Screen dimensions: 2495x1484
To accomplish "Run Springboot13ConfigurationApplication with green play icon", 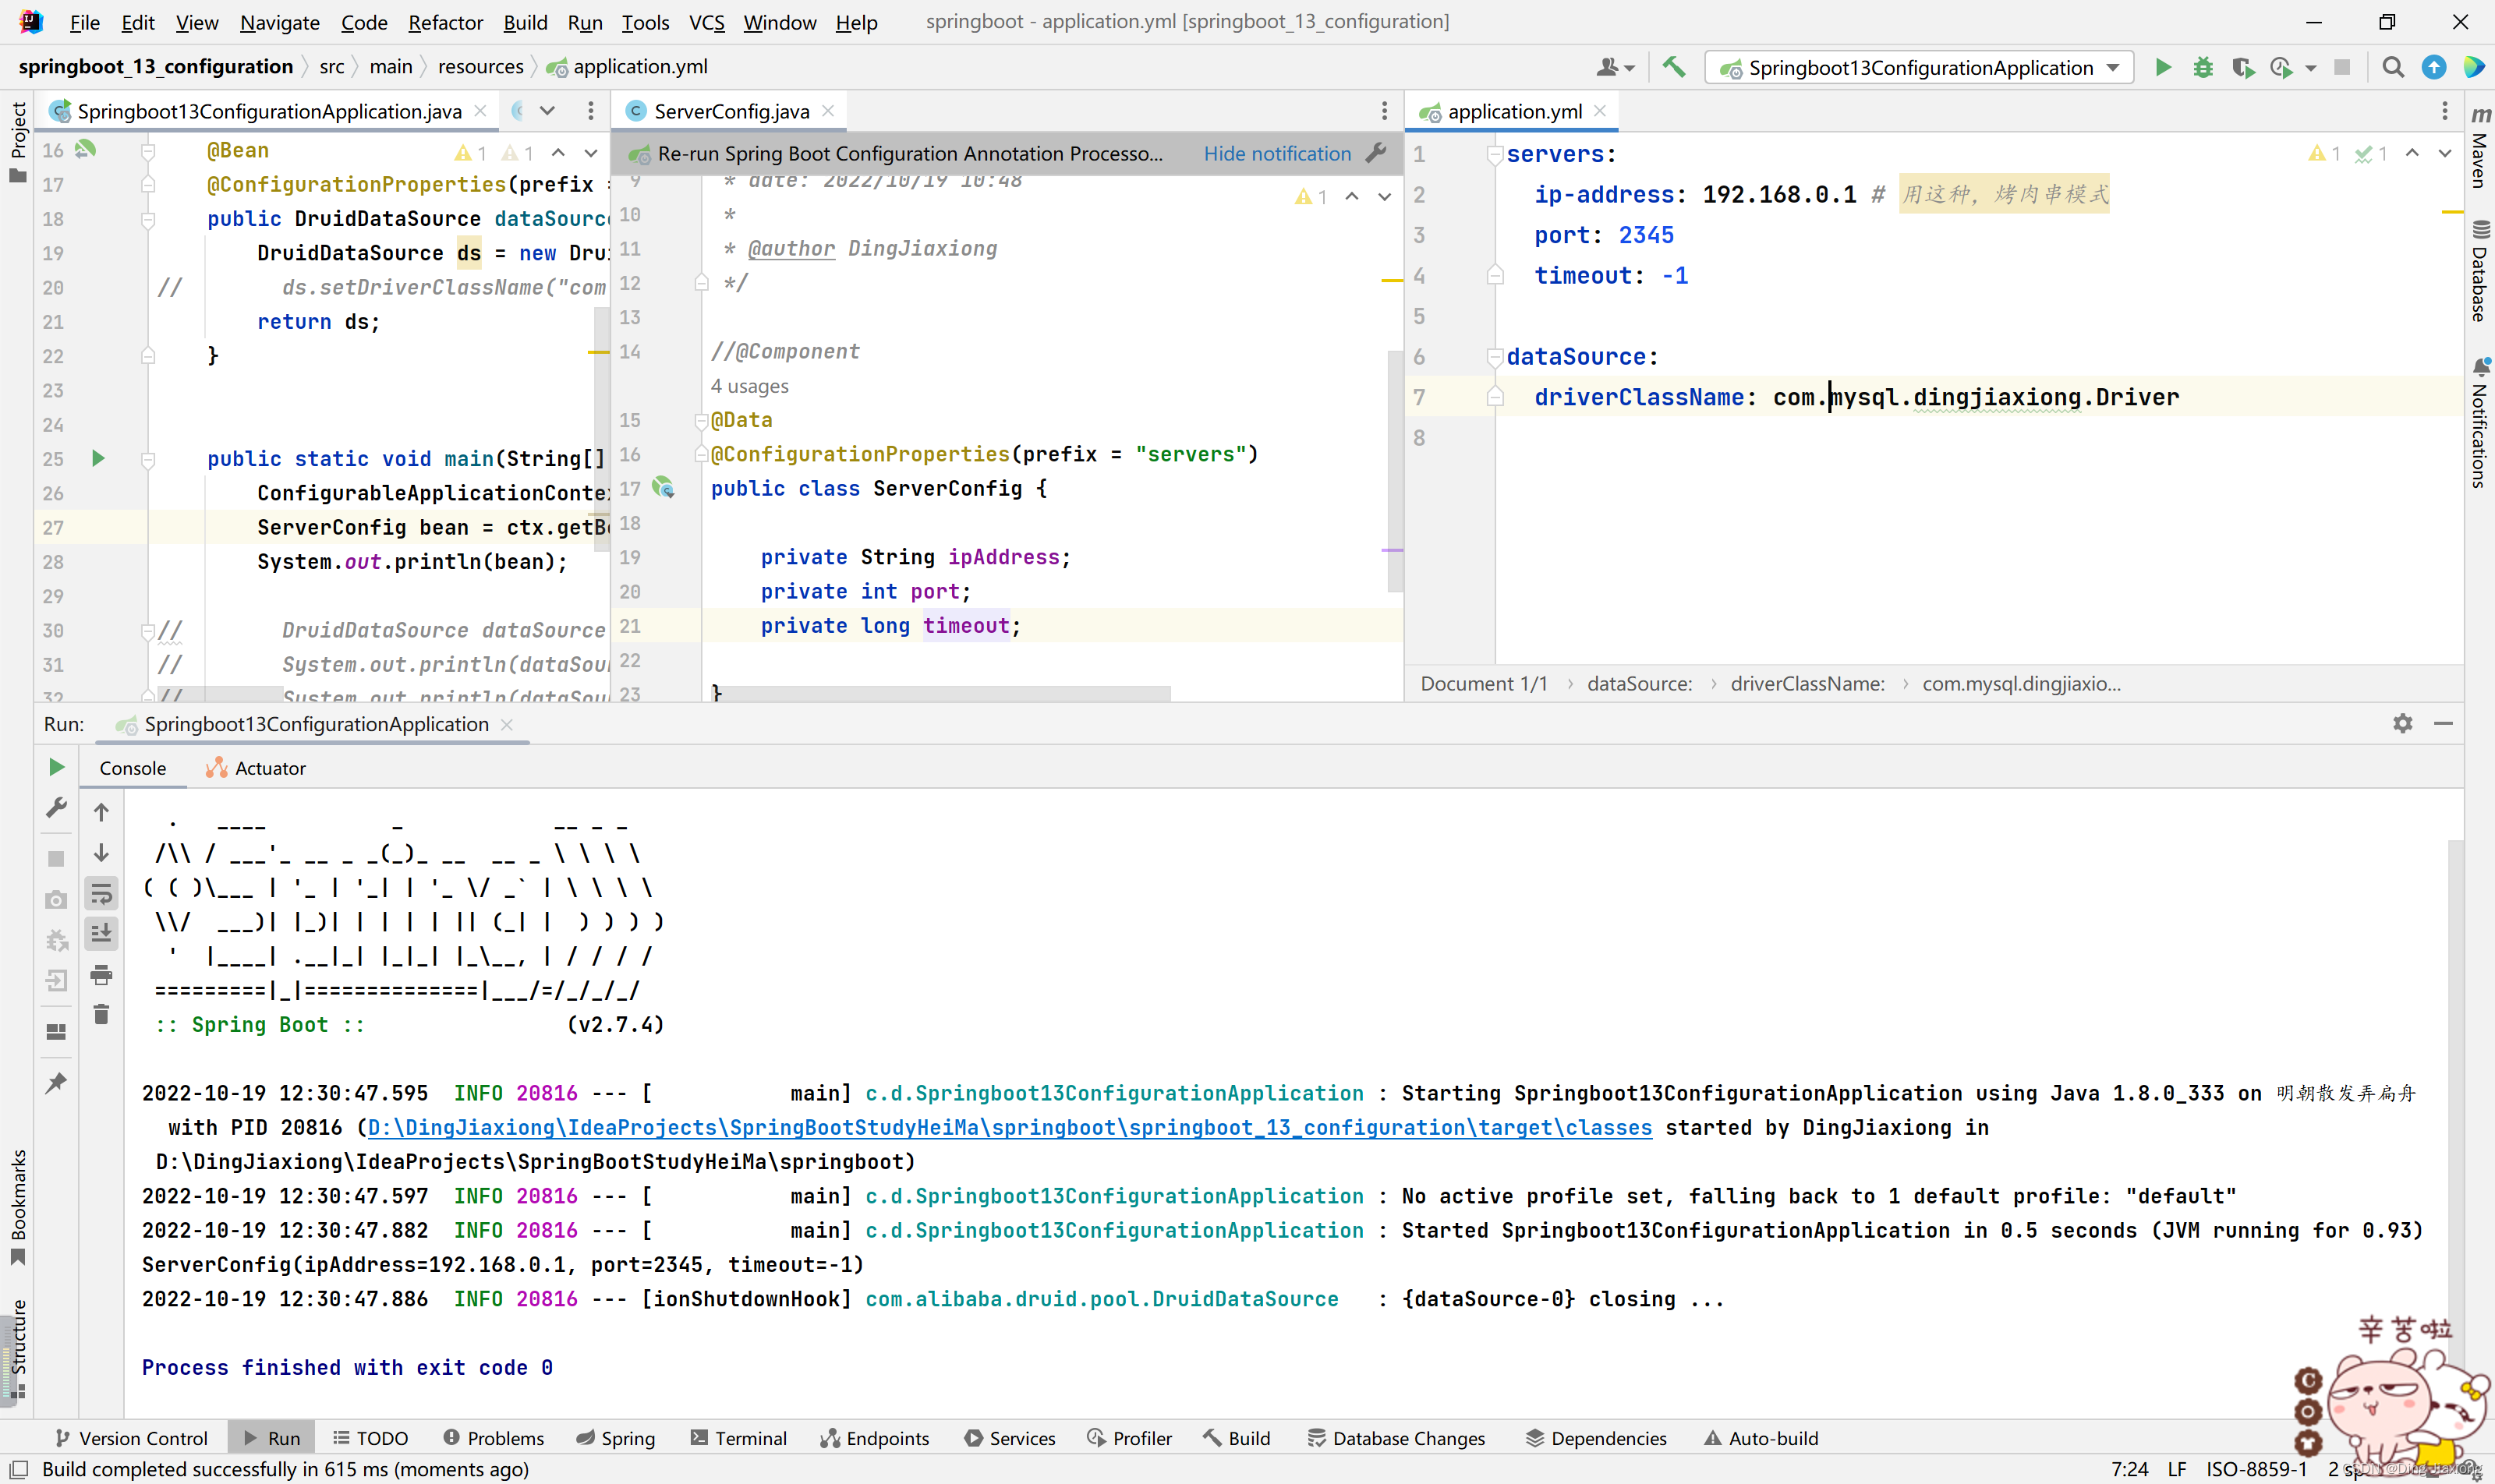I will (x=2163, y=67).
